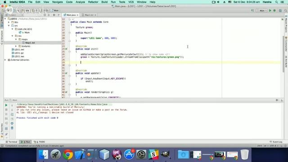Collapse the com.shc.ld31 package
Viewport: 288px width, 162px height.
(13, 29)
